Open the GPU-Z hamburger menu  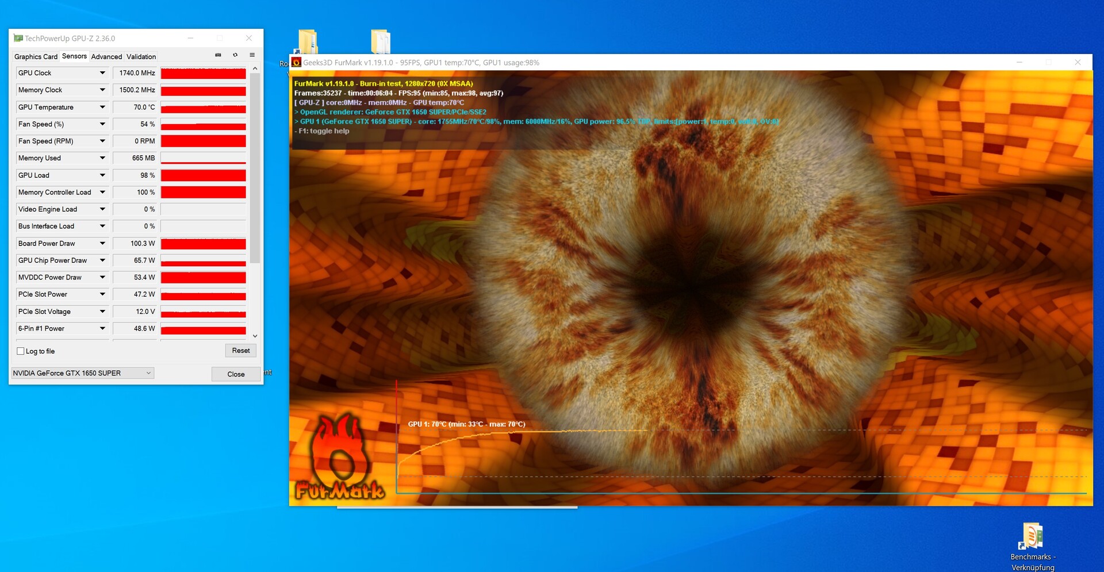coord(252,55)
